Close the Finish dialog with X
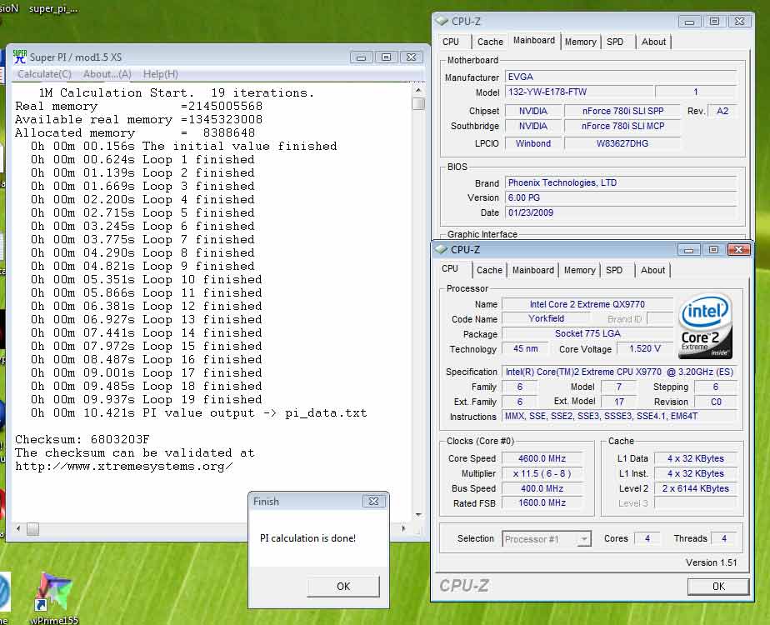The width and height of the screenshot is (770, 625). coord(373,502)
